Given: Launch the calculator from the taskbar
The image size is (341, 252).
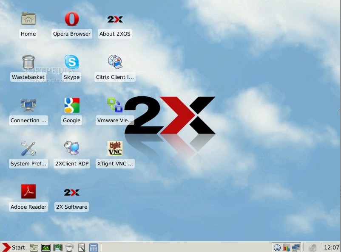Looking at the screenshot, I should pos(94,248).
